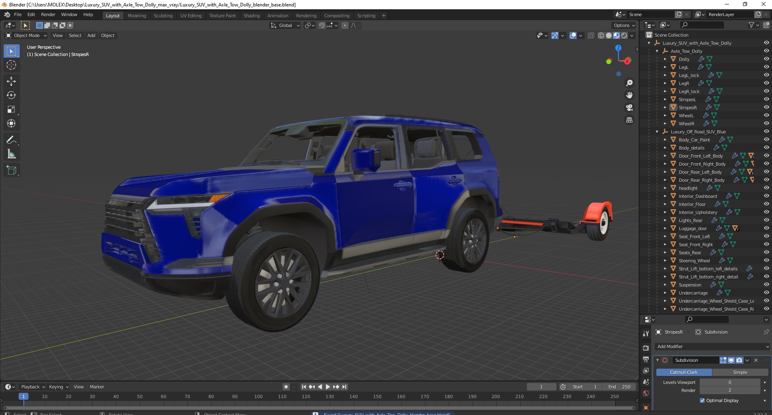Pick the Add Cube tool
Screen dimensions: 772x415
11,170
